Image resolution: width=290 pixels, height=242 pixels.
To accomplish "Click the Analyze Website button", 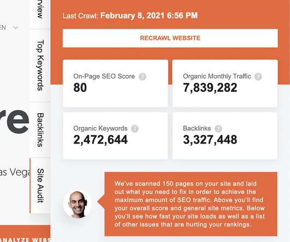I will click(25, 235).
